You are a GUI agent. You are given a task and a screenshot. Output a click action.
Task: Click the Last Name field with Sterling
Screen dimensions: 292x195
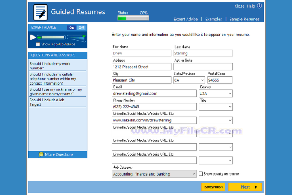[x=203, y=53]
